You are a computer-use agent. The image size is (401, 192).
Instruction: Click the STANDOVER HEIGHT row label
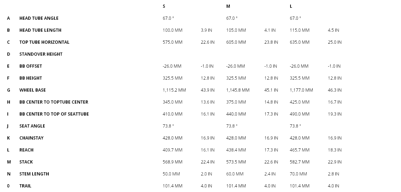[41, 54]
